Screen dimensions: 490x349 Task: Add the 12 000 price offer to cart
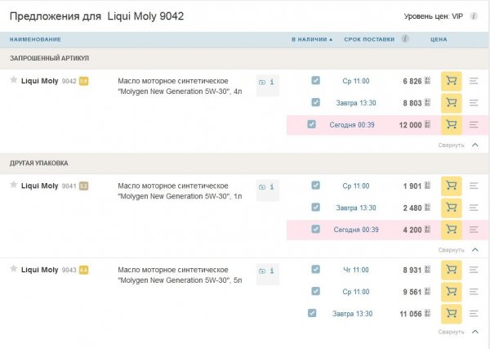tap(450, 125)
